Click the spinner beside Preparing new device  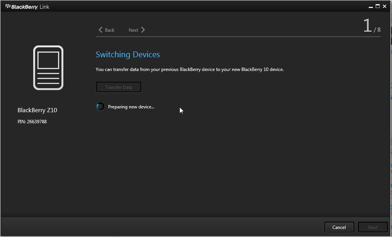tap(100, 107)
